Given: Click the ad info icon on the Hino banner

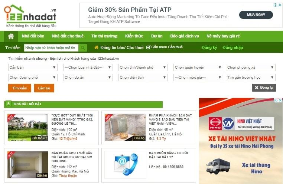Looking at the screenshot, I should click(x=276, y=100).
